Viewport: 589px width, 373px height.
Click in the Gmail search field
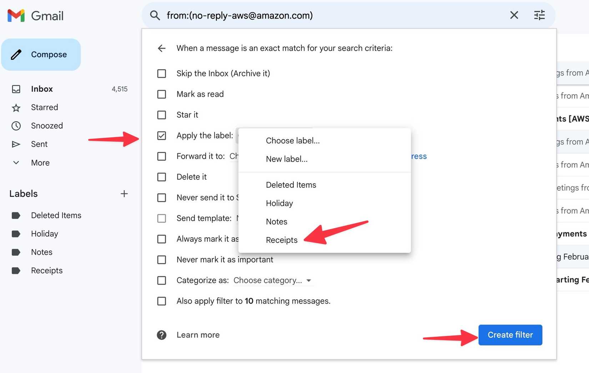coord(321,15)
